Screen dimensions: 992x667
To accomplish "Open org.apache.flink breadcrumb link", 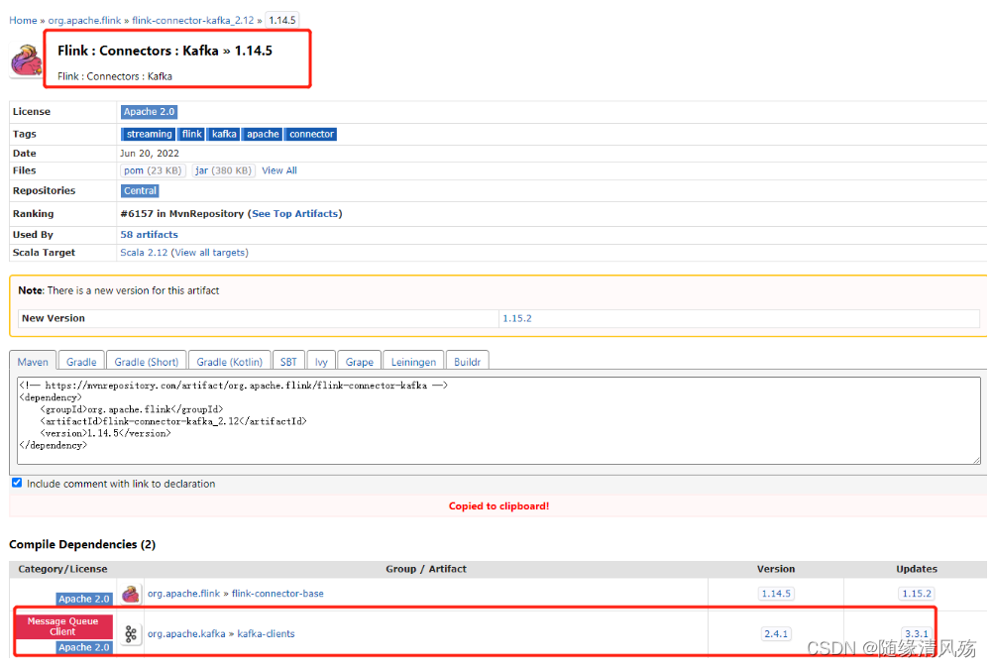I will [x=84, y=20].
